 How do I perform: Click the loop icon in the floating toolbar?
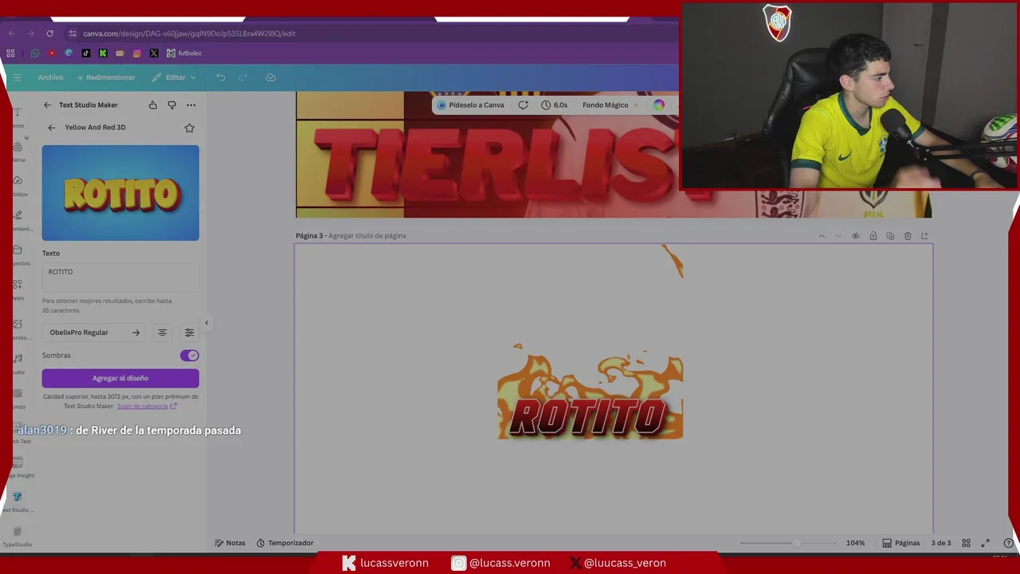(523, 105)
